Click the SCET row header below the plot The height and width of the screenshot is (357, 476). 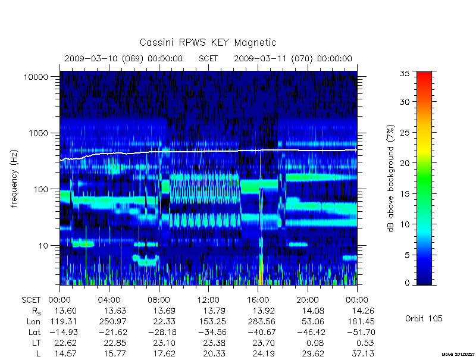point(31,300)
